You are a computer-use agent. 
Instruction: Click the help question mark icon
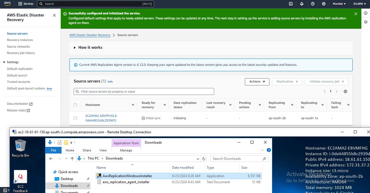[x=313, y=4]
